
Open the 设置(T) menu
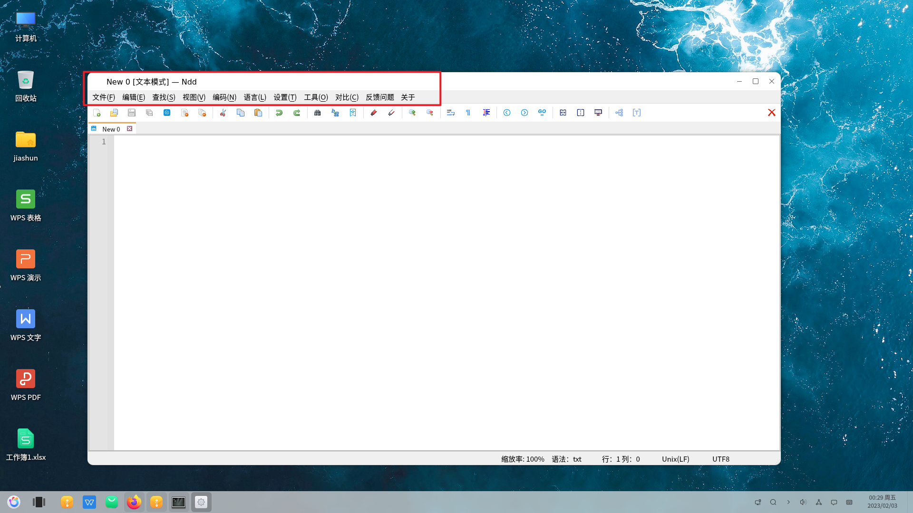285,97
